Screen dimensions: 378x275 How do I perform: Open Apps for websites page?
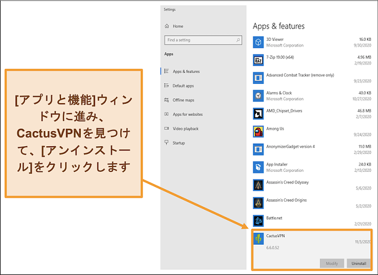click(x=188, y=114)
